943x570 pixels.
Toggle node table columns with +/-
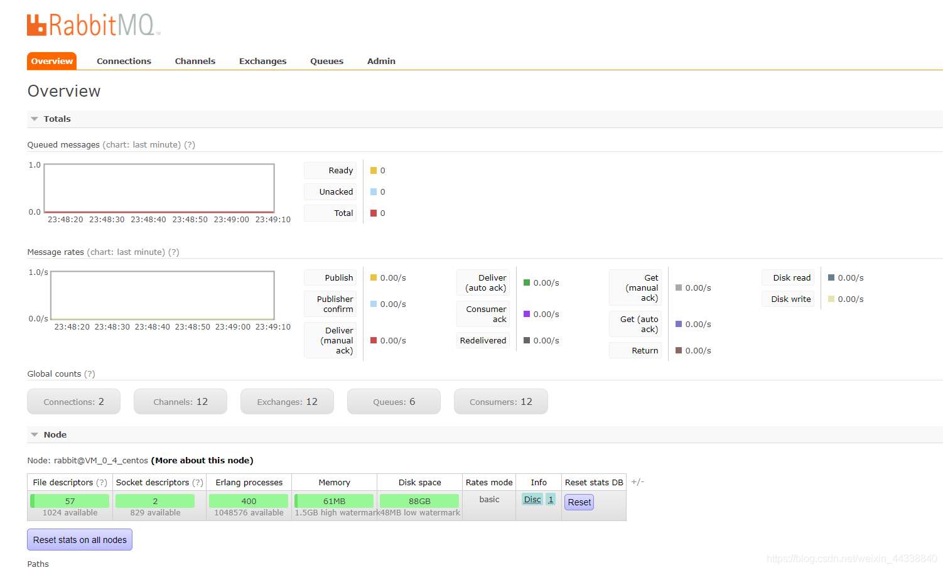pos(637,482)
